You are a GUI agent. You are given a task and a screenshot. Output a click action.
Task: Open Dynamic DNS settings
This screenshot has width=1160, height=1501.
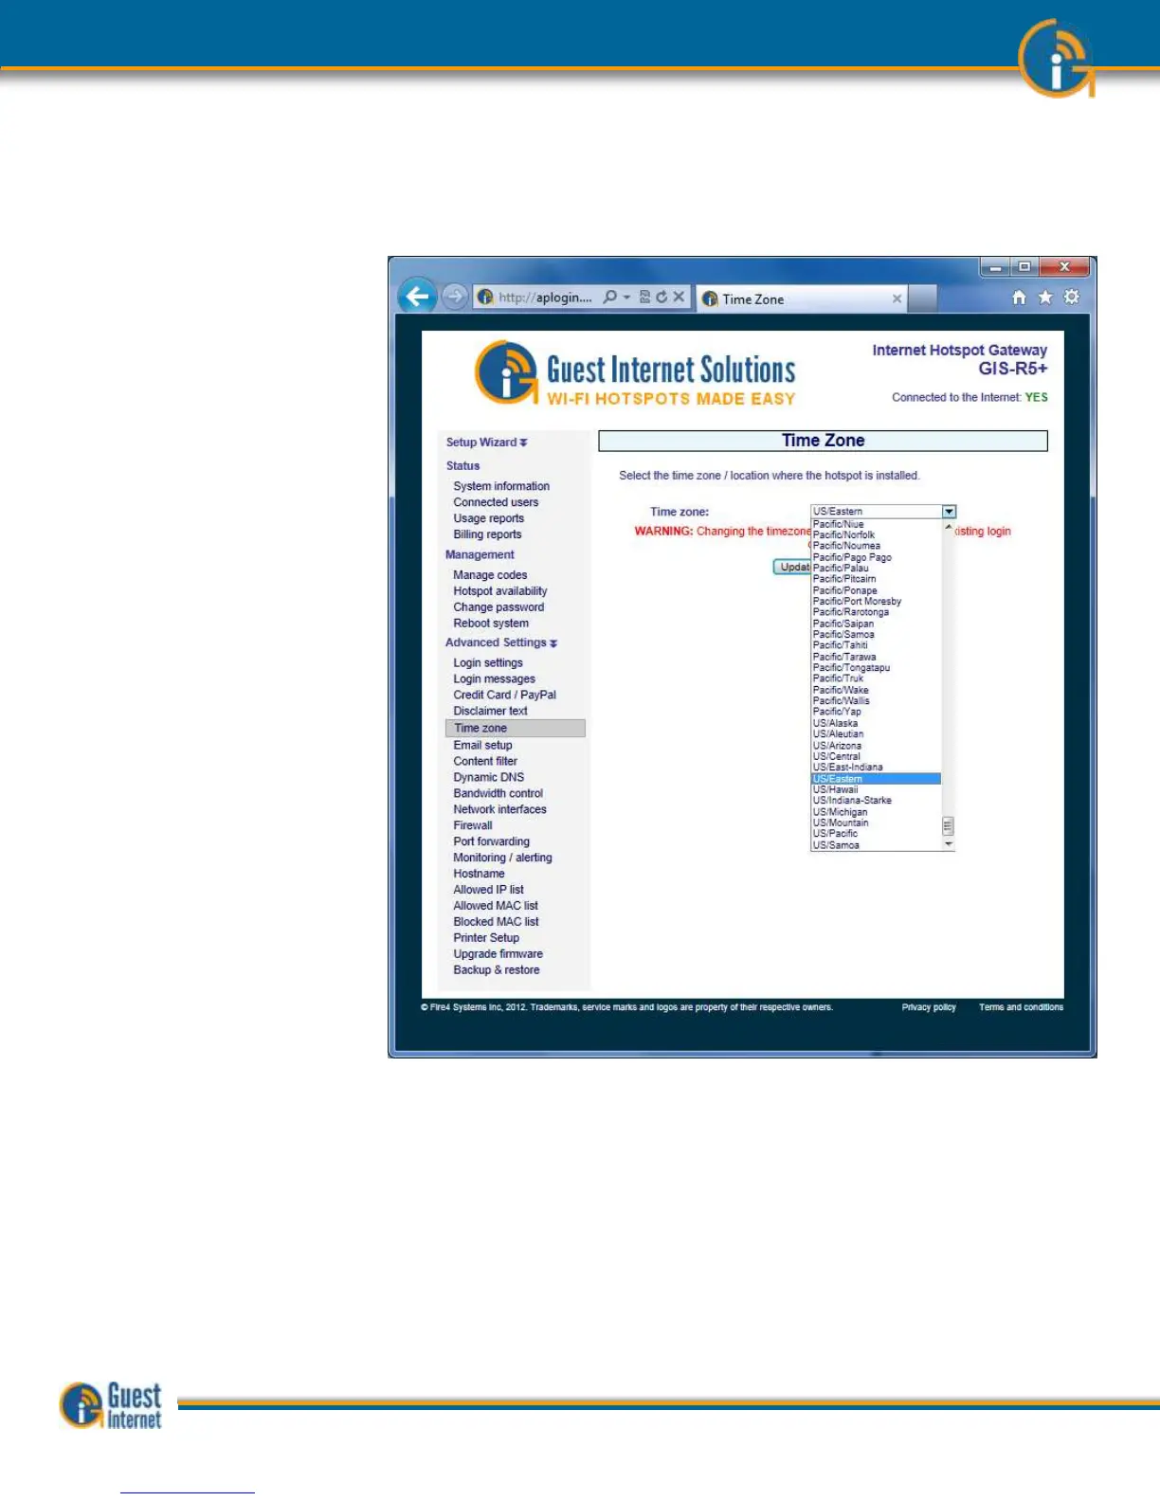point(488,777)
